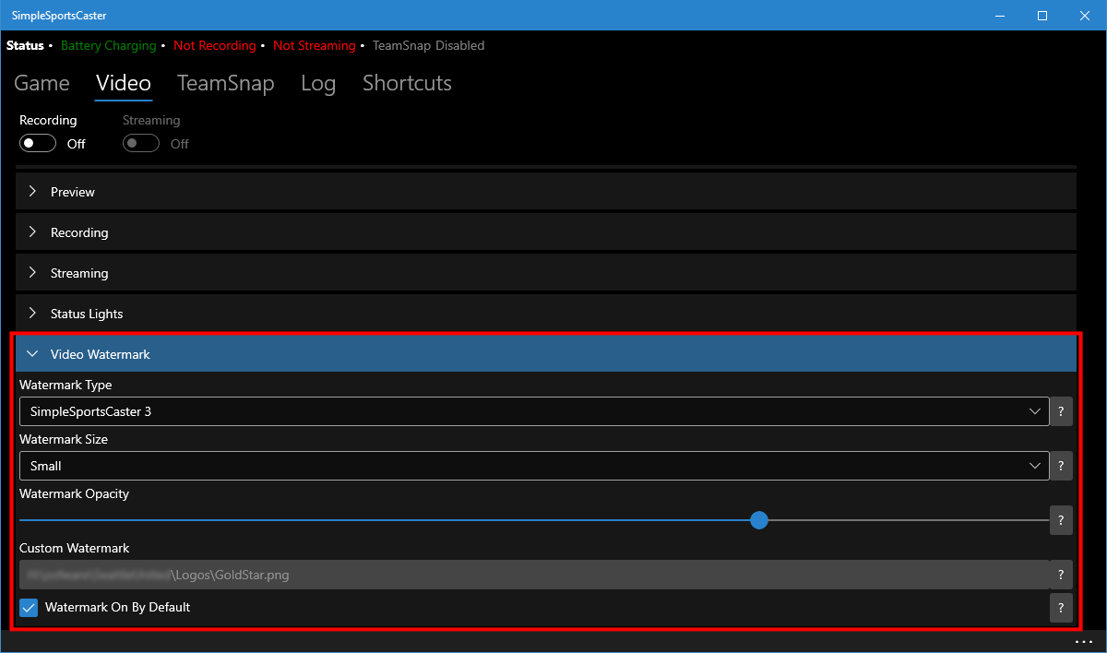Uncheck Watermark On By Default checkbox

click(29, 607)
